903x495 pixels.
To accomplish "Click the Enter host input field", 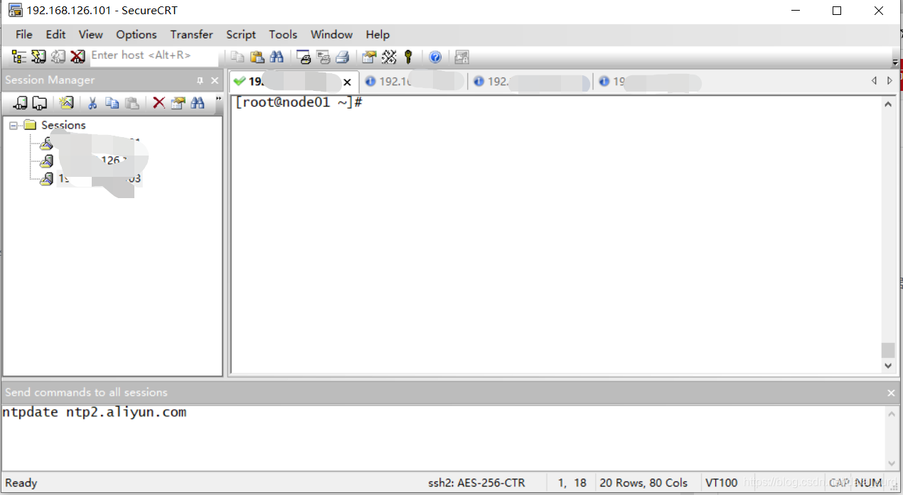I will tap(153, 55).
